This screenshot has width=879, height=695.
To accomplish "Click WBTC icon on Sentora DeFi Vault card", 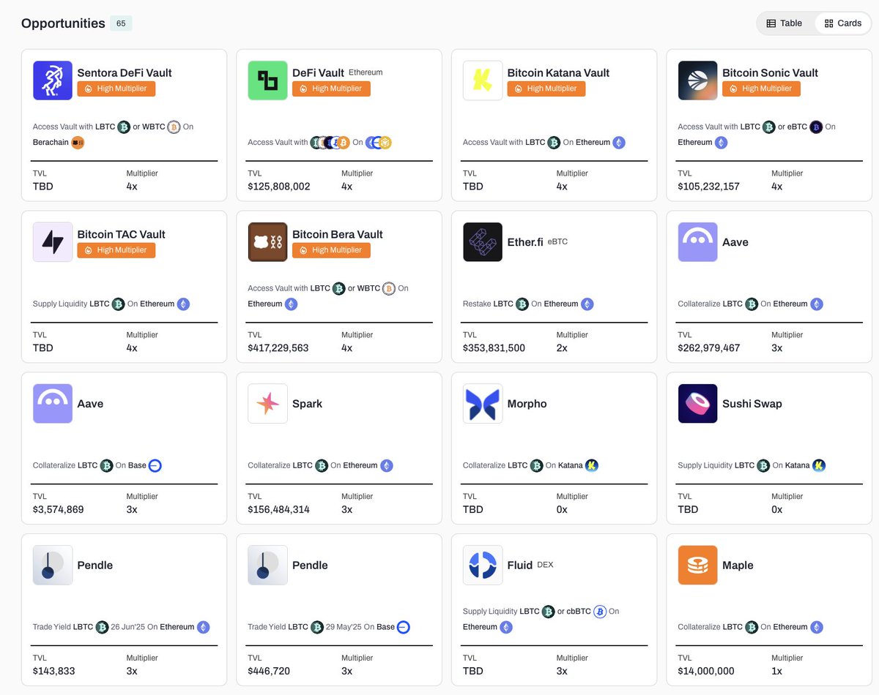I will 174,127.
